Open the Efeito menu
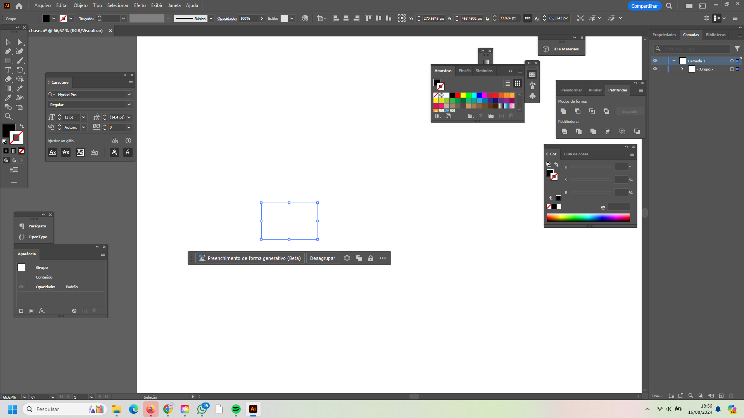This screenshot has width=744, height=418. pos(140,5)
